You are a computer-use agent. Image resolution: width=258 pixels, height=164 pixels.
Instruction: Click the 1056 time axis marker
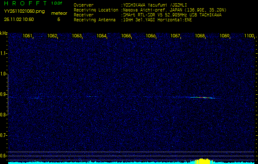click(x=151, y=36)
